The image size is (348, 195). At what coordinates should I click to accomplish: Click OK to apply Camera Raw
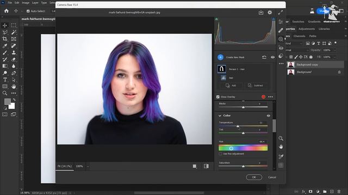coord(254,177)
